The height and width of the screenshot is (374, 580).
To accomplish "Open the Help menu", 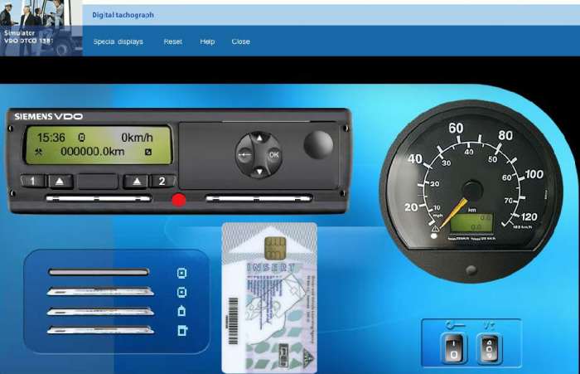I will 207,41.
